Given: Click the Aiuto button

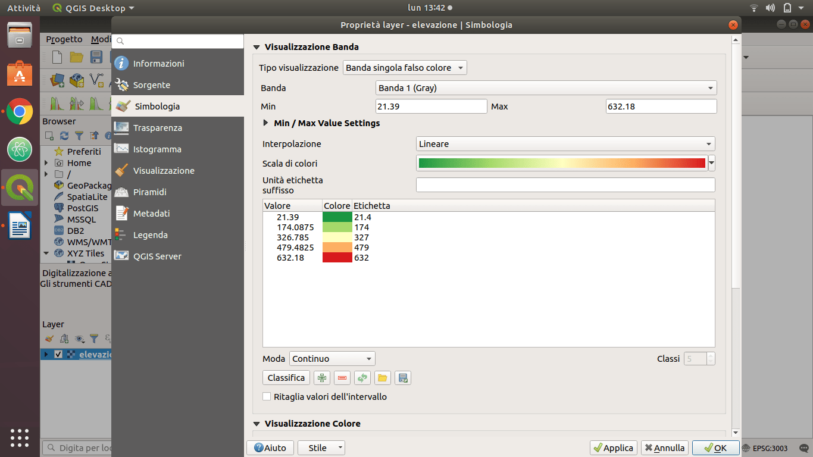Looking at the screenshot, I should (270, 448).
